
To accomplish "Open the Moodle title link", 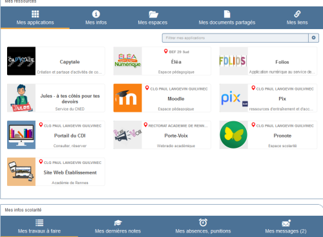I will pos(176,99).
